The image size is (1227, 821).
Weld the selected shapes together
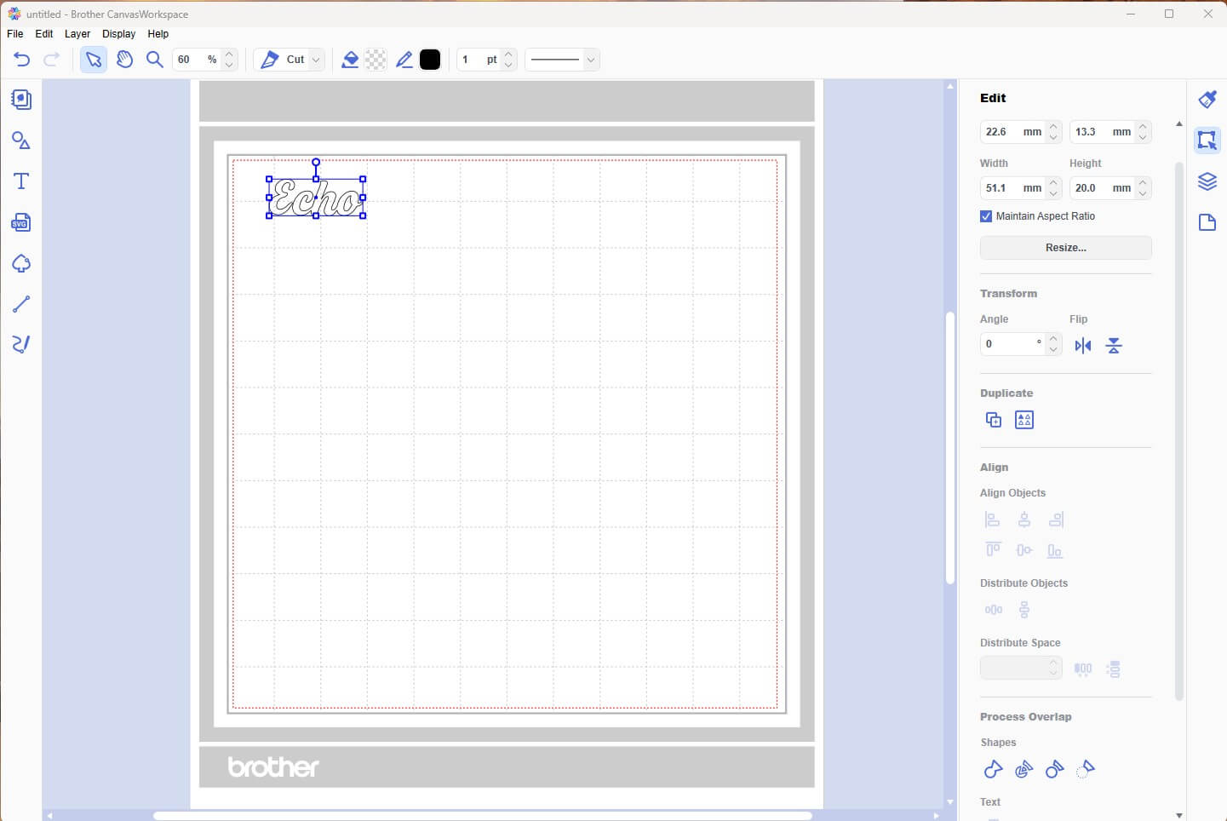pos(993,769)
